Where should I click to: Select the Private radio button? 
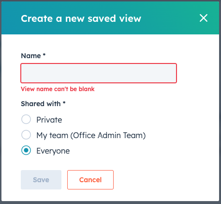coord(26,119)
